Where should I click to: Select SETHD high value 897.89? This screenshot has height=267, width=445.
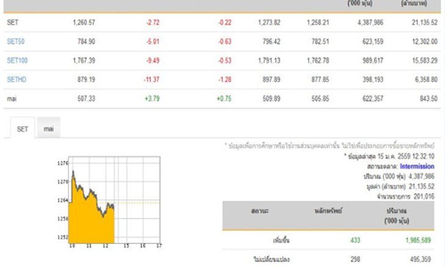pos(271,79)
